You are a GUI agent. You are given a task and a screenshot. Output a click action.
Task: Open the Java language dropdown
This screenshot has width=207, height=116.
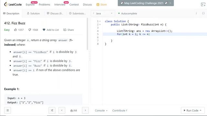103,14
